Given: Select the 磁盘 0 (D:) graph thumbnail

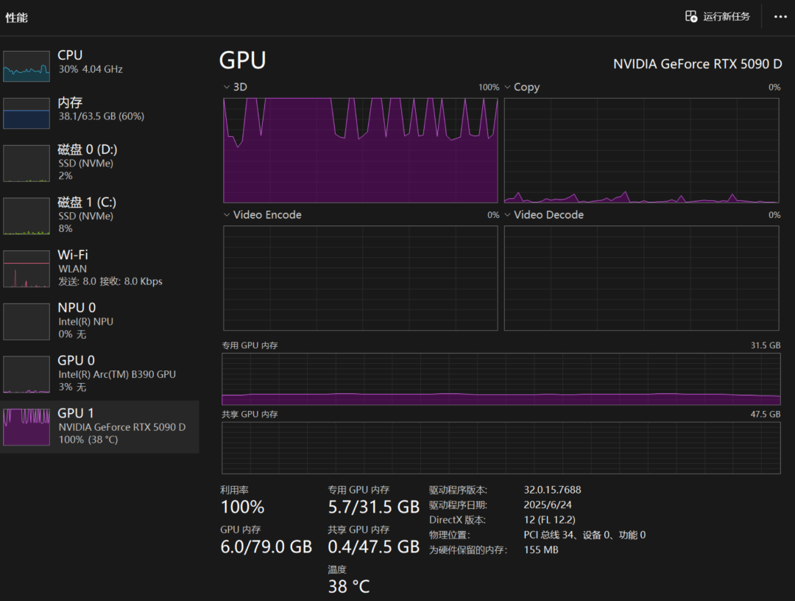Looking at the screenshot, I should pyautogui.click(x=26, y=164).
